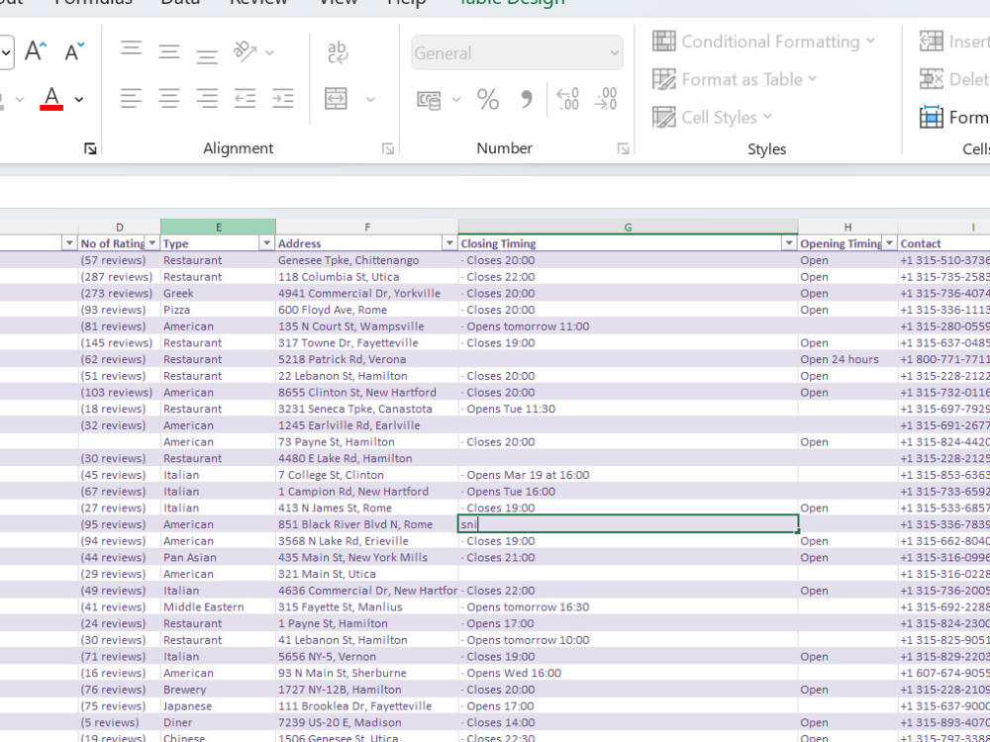Open Opening Timing filter dropdown
Image resolution: width=990 pixels, height=742 pixels.
(x=889, y=243)
